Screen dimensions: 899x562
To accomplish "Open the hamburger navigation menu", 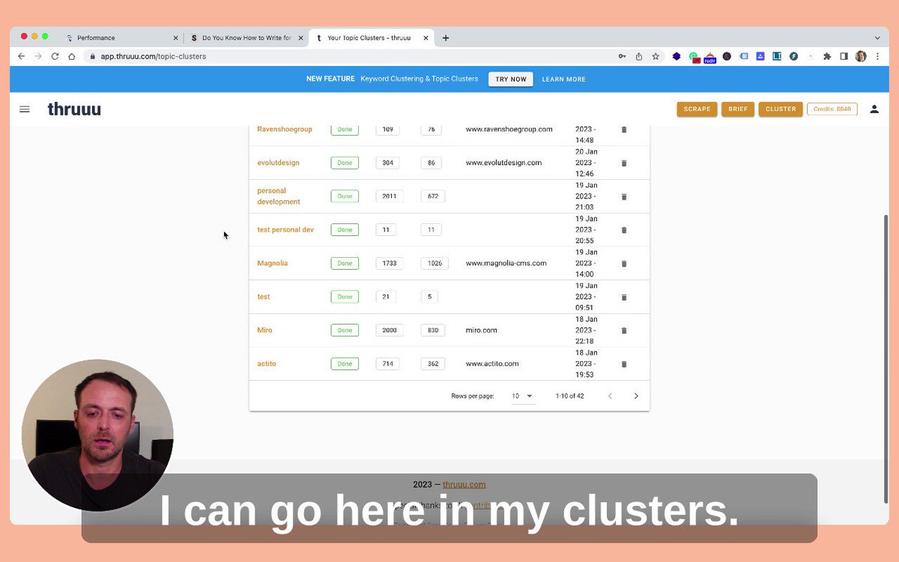I will pyautogui.click(x=25, y=109).
